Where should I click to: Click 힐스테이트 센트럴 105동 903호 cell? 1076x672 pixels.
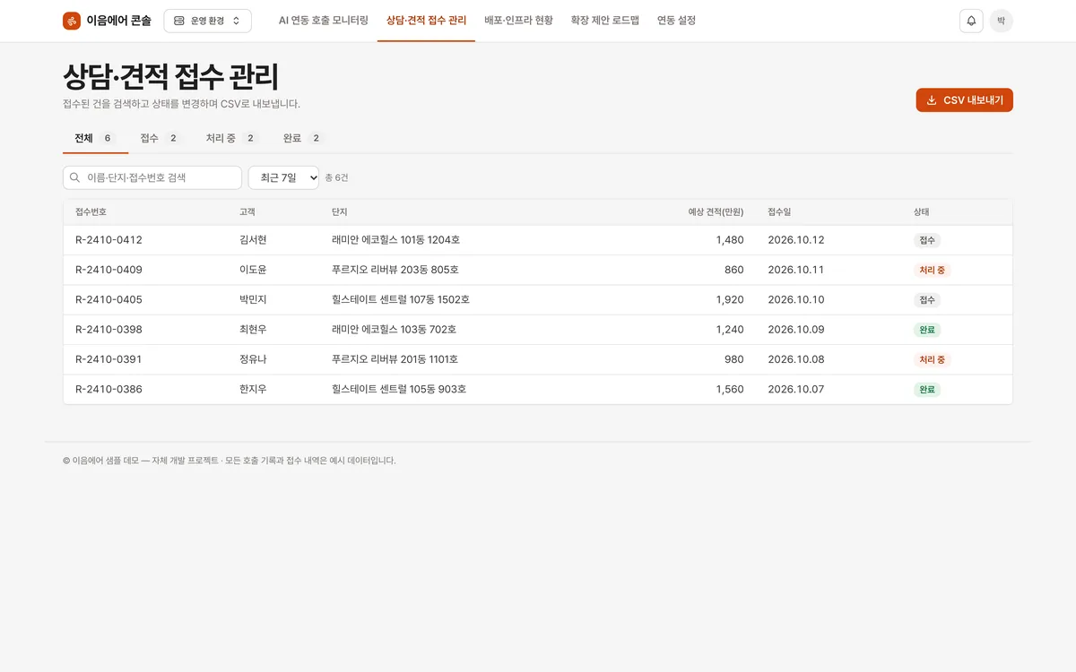(399, 390)
